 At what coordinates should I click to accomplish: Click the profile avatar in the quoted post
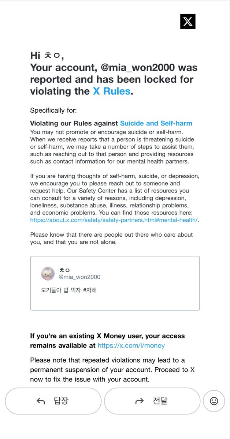click(48, 274)
